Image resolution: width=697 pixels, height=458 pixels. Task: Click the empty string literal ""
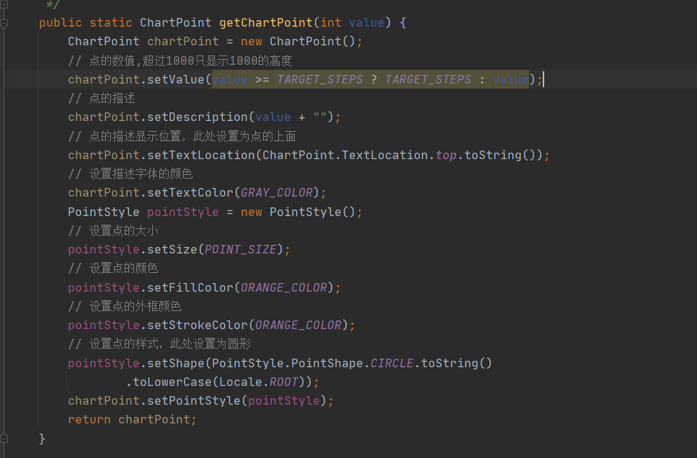319,117
